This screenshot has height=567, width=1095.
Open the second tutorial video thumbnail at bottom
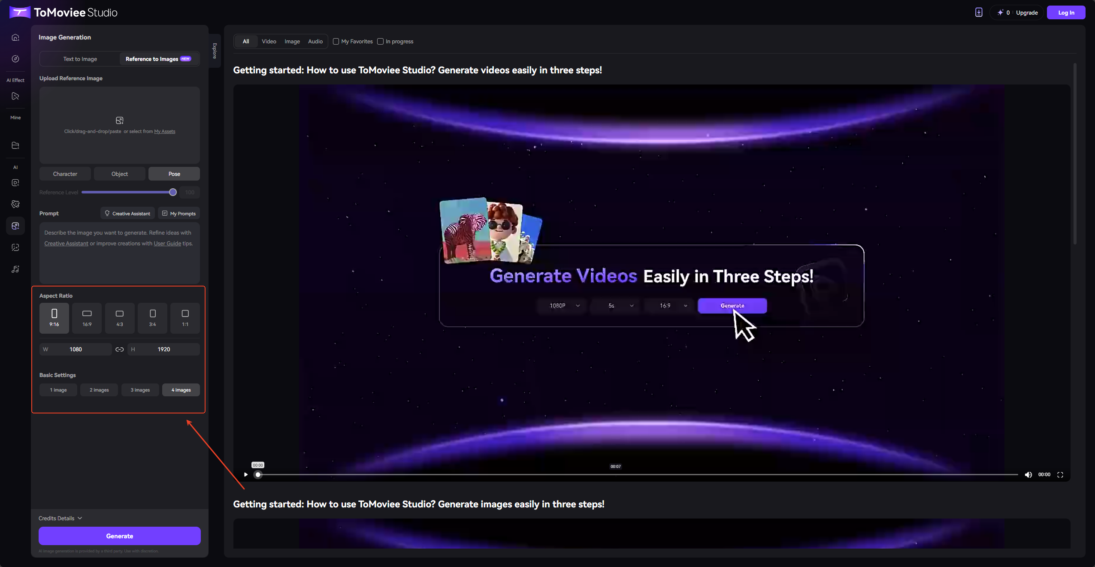pyautogui.click(x=652, y=534)
